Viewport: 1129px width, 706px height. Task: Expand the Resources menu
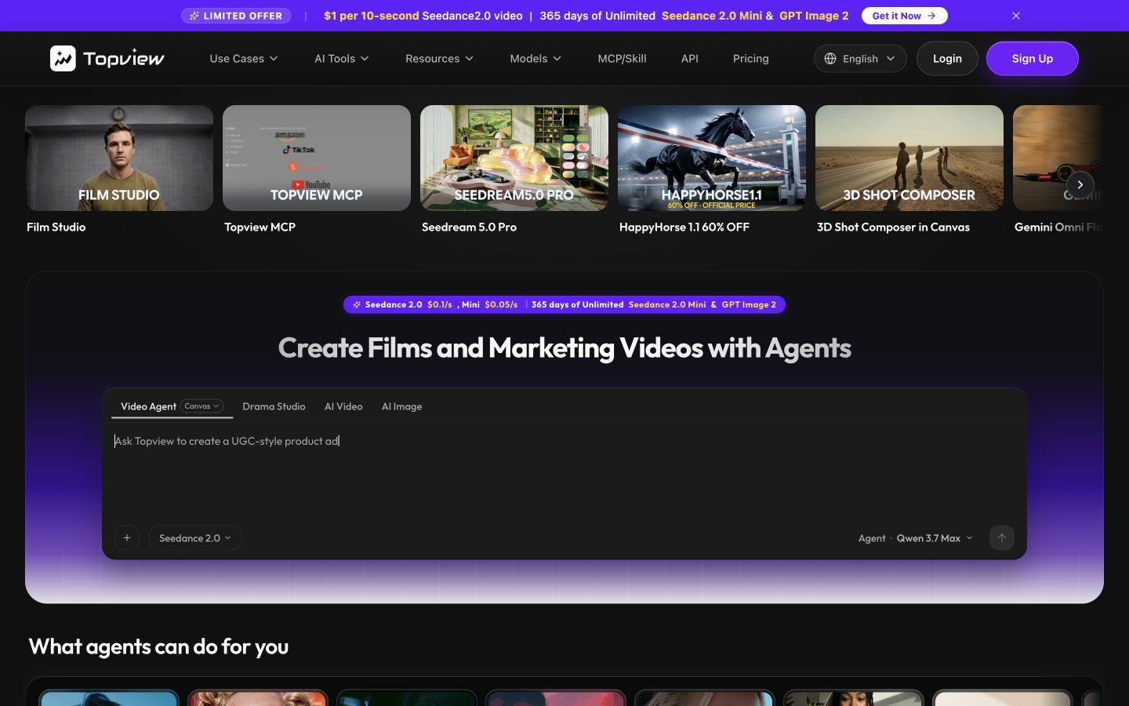pyautogui.click(x=440, y=59)
